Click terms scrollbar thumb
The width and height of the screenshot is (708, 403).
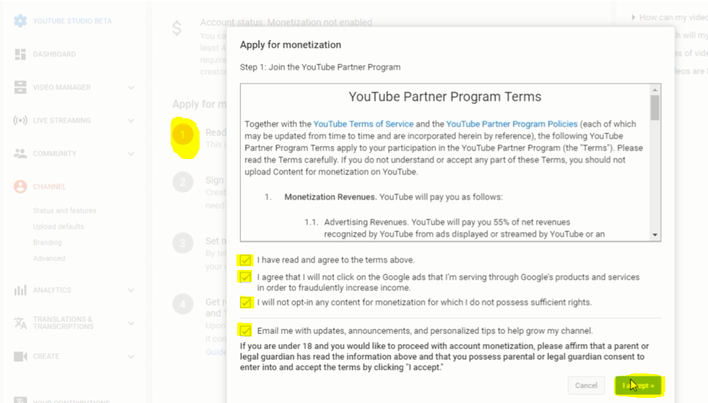(655, 109)
